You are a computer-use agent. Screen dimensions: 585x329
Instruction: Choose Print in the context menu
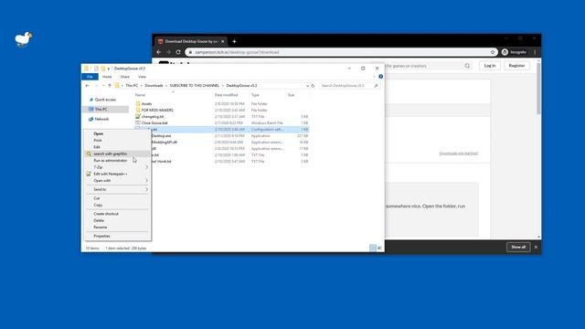(98, 140)
